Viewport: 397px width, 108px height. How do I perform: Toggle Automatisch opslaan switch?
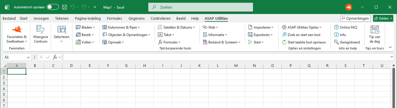[x=53, y=7]
